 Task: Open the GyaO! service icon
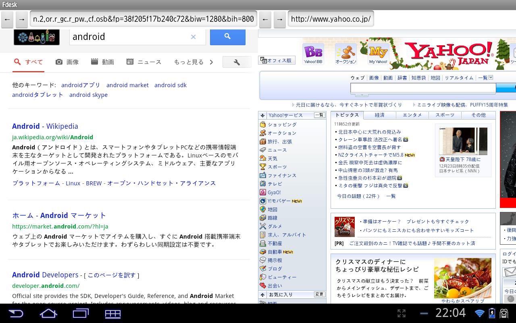point(263,192)
